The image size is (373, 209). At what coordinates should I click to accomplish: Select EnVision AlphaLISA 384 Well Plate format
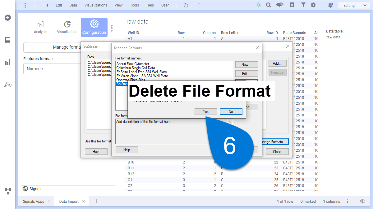(x=142, y=76)
